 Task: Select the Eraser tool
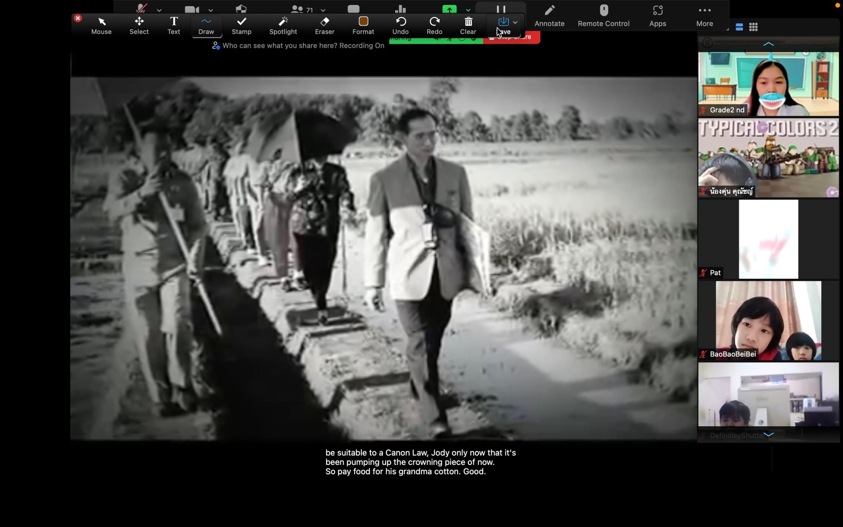click(324, 25)
